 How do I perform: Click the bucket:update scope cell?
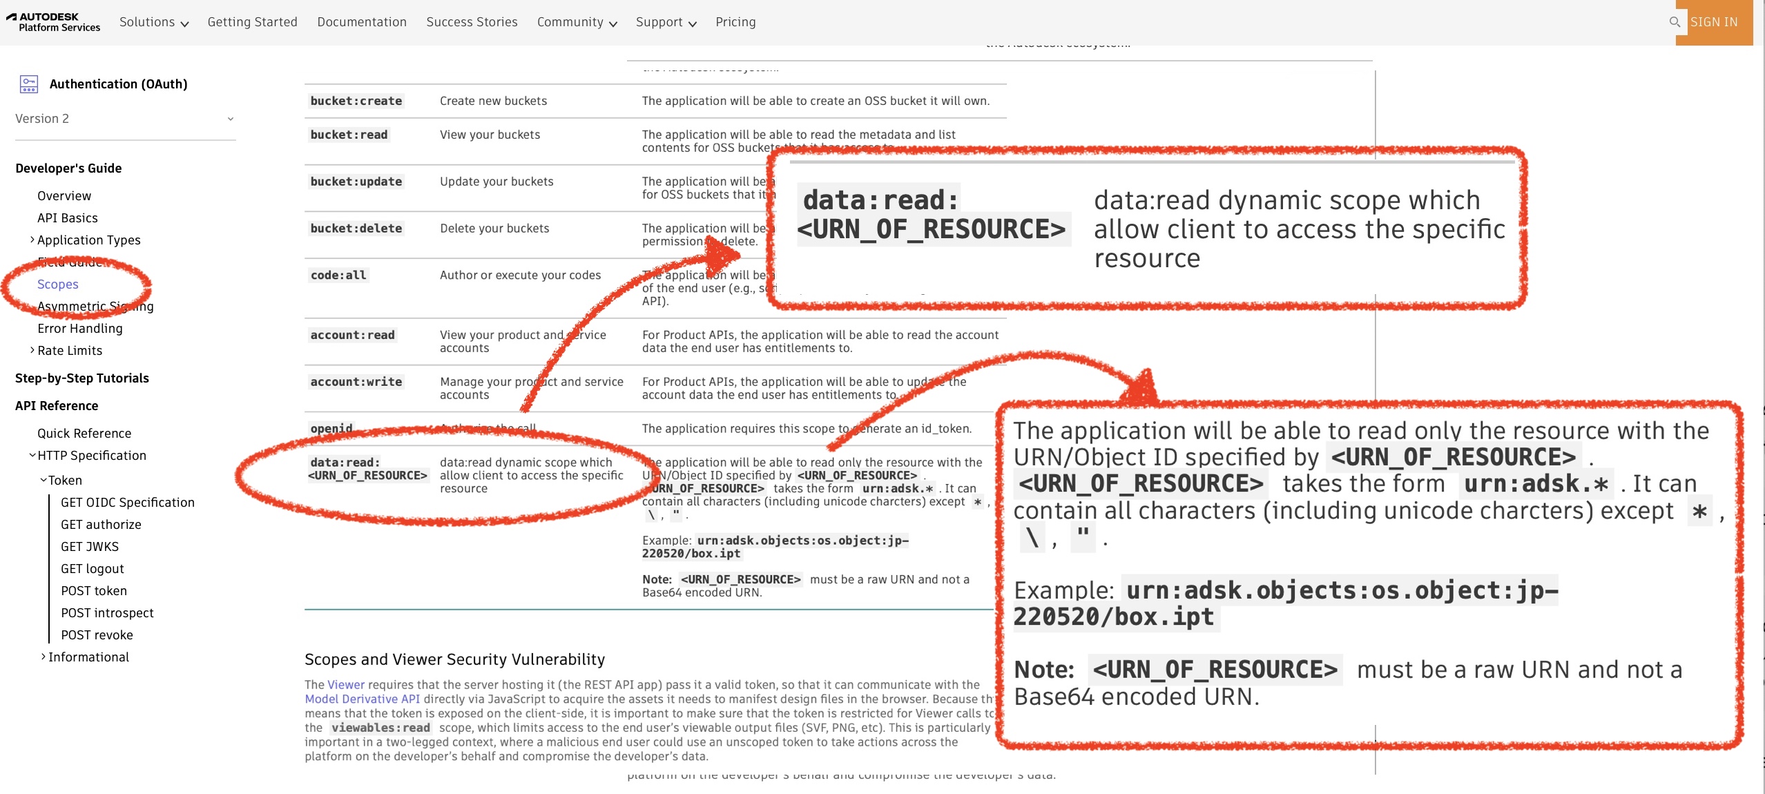tap(356, 182)
